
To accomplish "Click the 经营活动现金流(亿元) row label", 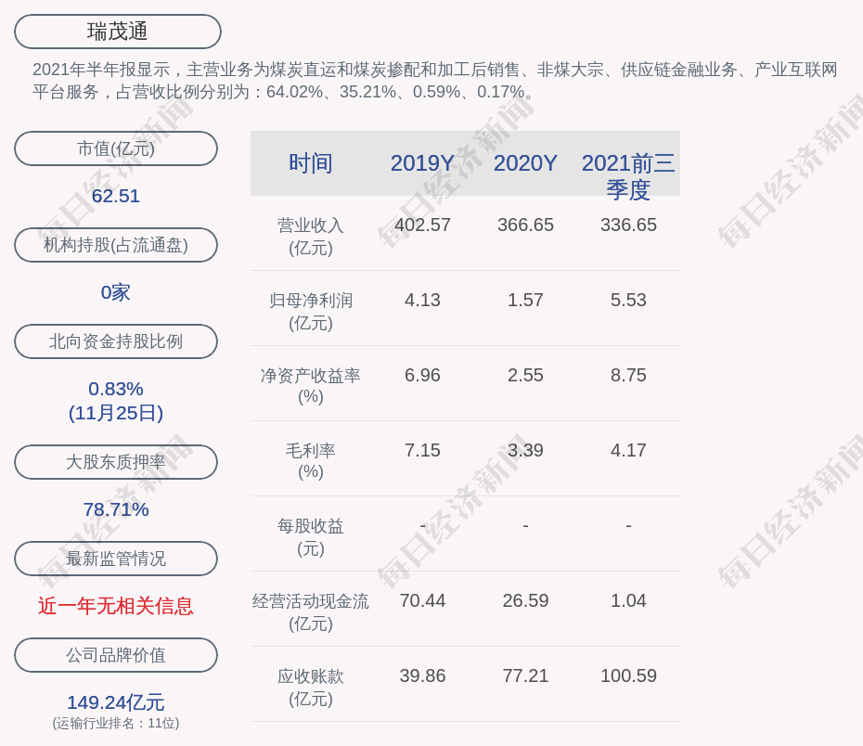I will tap(310, 612).
